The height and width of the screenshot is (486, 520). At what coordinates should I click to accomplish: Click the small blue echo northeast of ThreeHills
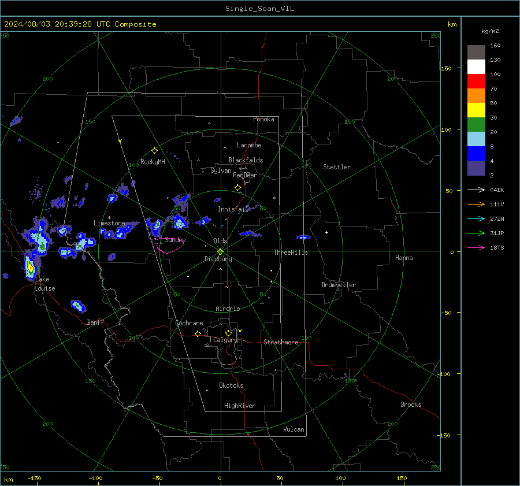pos(303,237)
